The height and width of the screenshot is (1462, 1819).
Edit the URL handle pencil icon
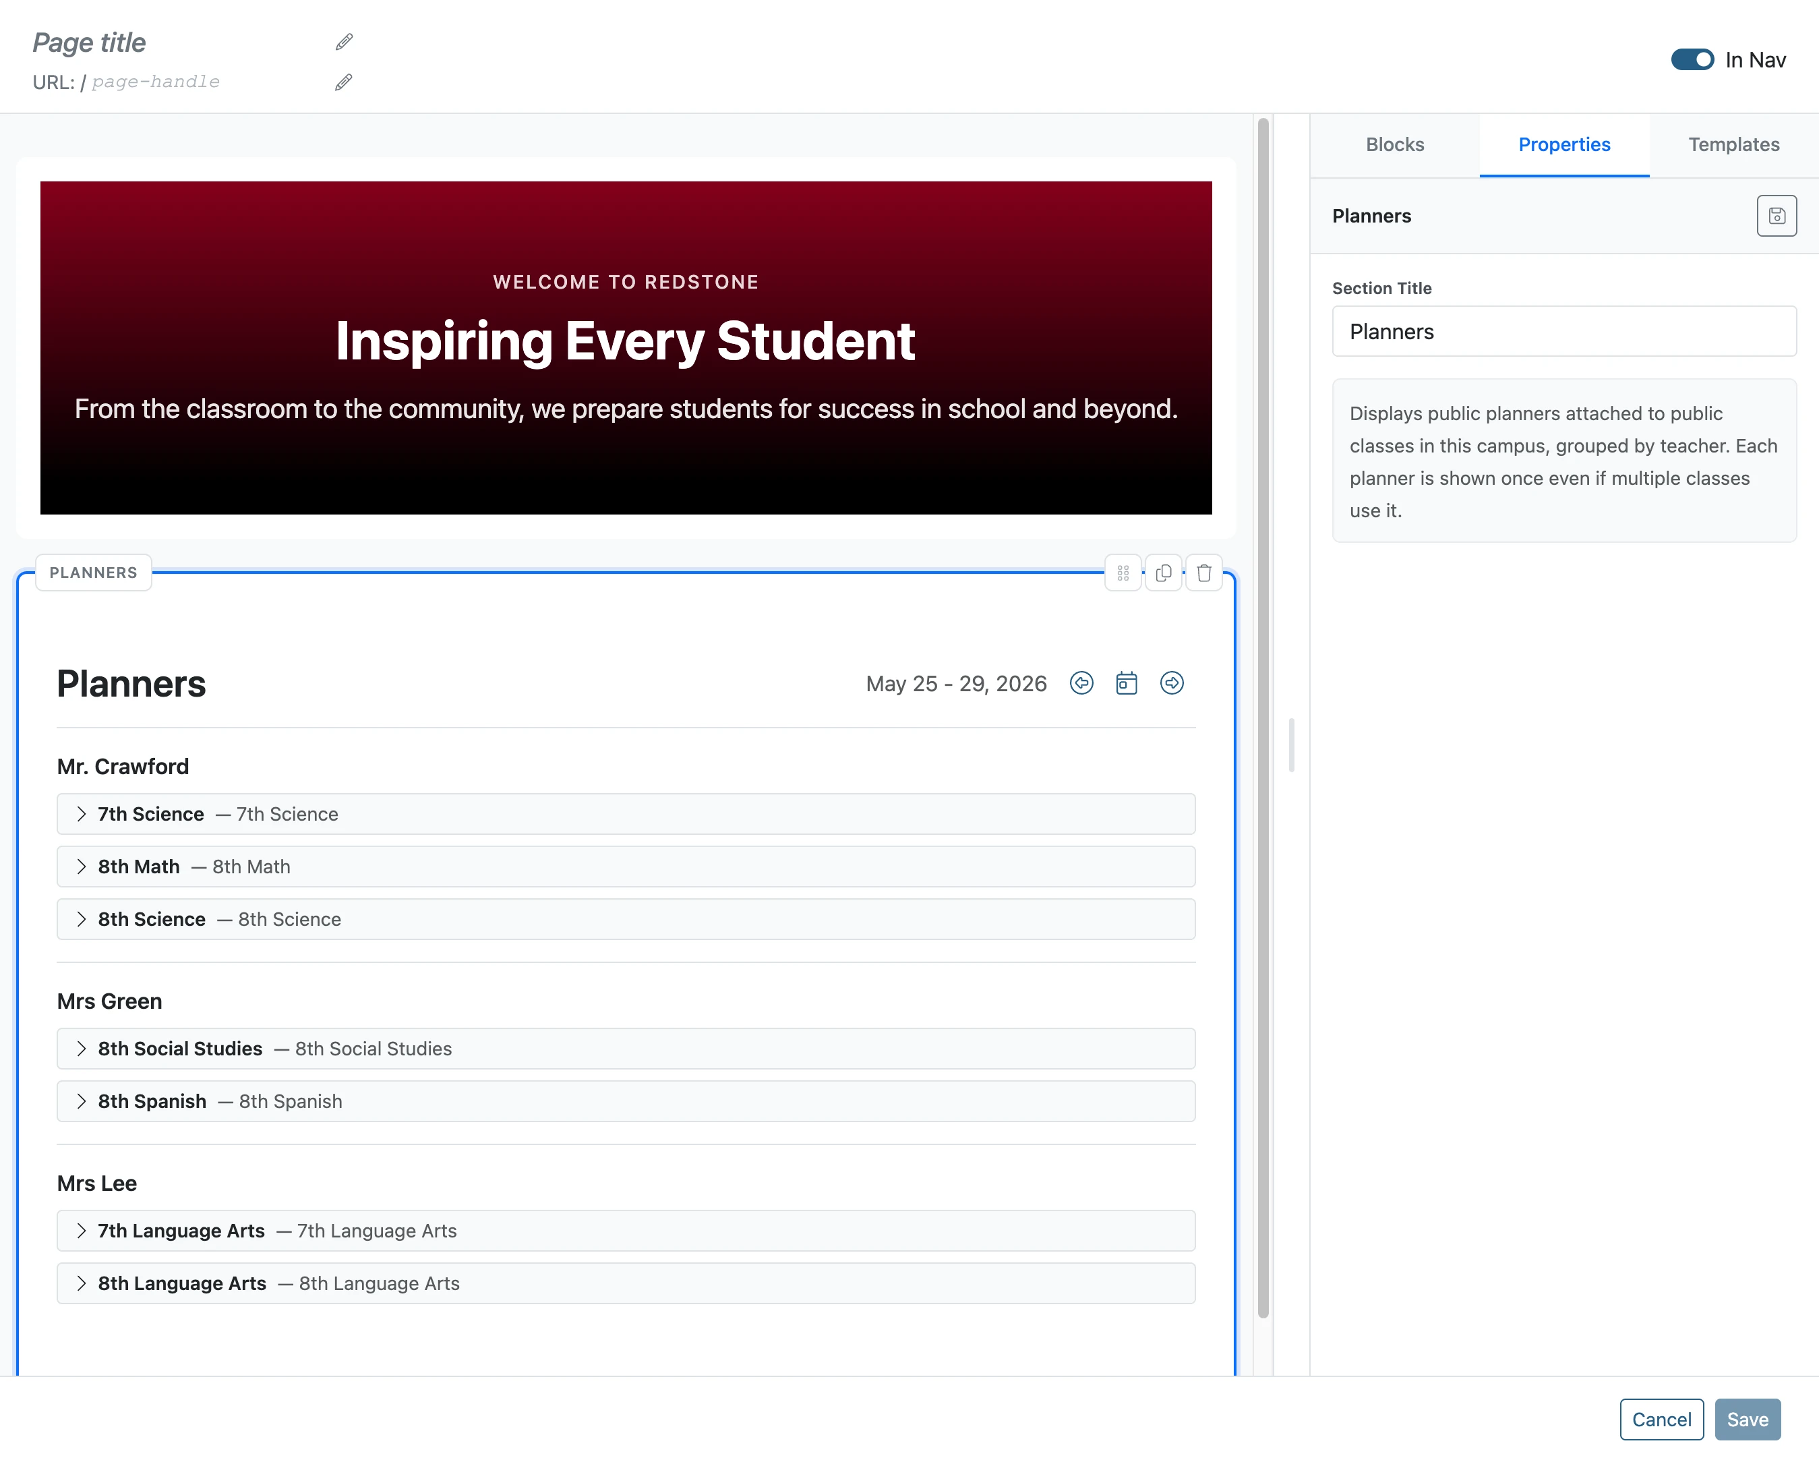[343, 82]
